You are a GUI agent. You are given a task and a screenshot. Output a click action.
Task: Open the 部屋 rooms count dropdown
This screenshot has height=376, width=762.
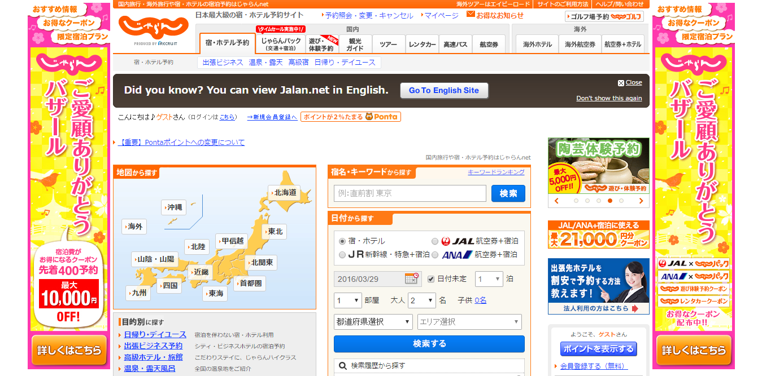coord(347,300)
